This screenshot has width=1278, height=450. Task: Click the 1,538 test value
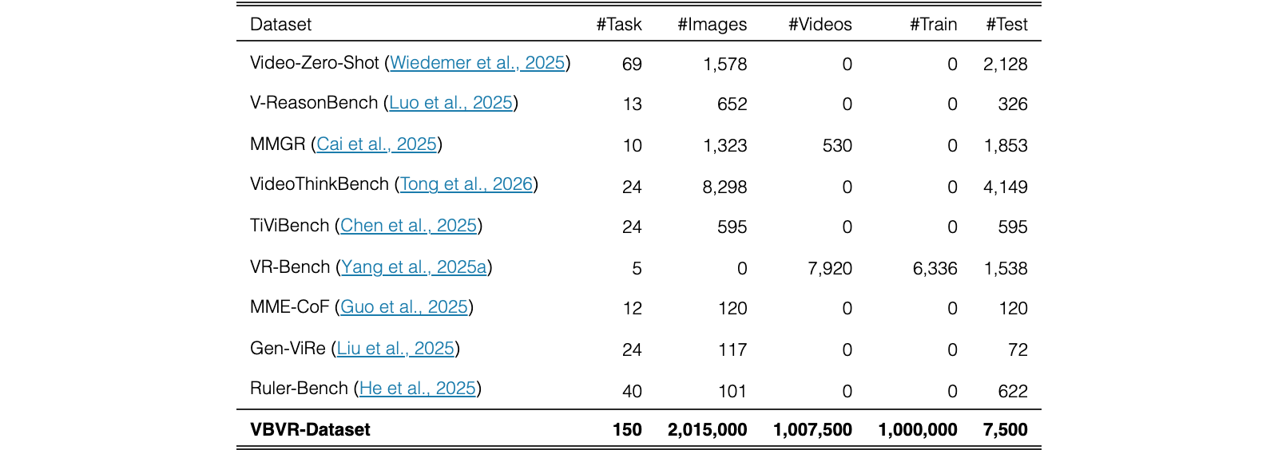point(1006,269)
